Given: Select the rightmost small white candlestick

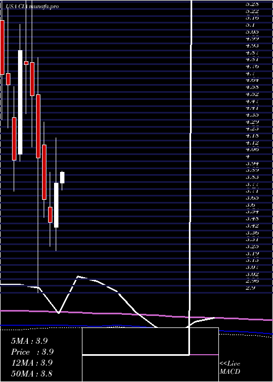Looking at the screenshot, I should pyautogui.click(x=62, y=177).
